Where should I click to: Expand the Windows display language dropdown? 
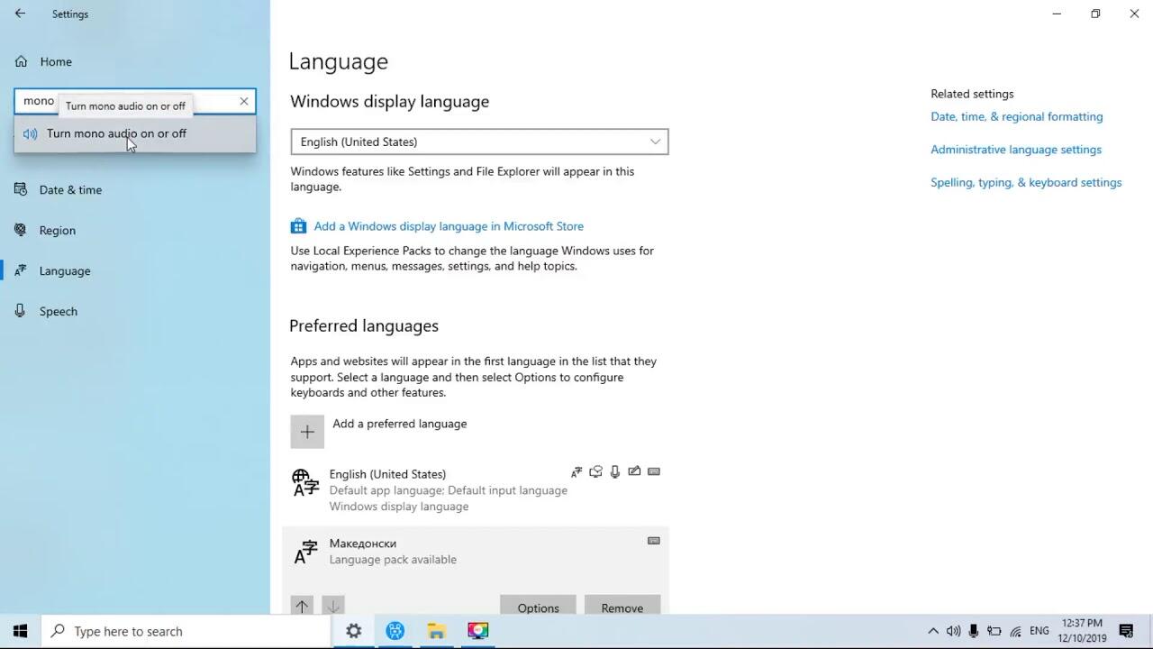tap(479, 142)
